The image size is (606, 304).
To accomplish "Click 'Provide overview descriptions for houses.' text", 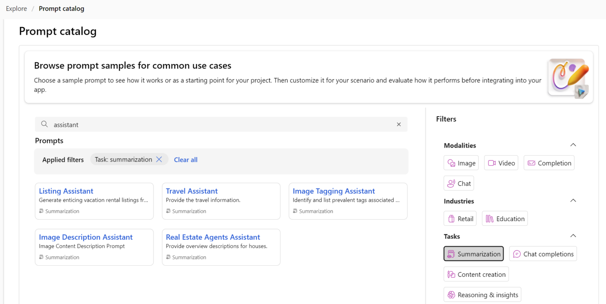I will (x=217, y=246).
